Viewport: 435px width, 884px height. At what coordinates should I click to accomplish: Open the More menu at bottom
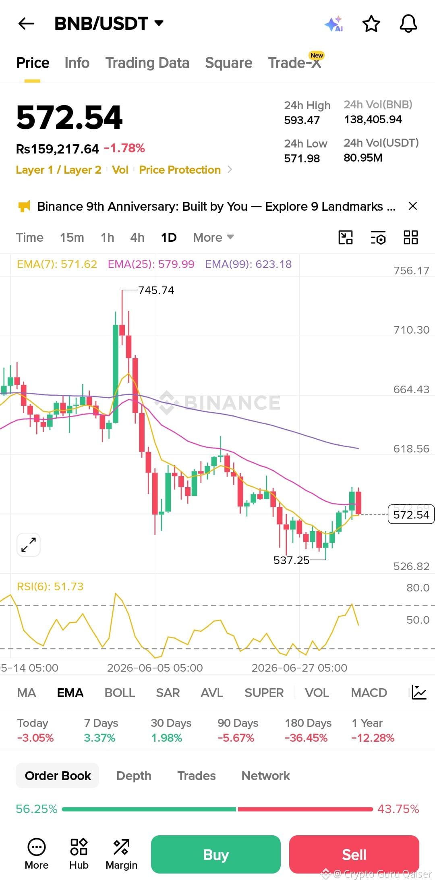(x=37, y=854)
